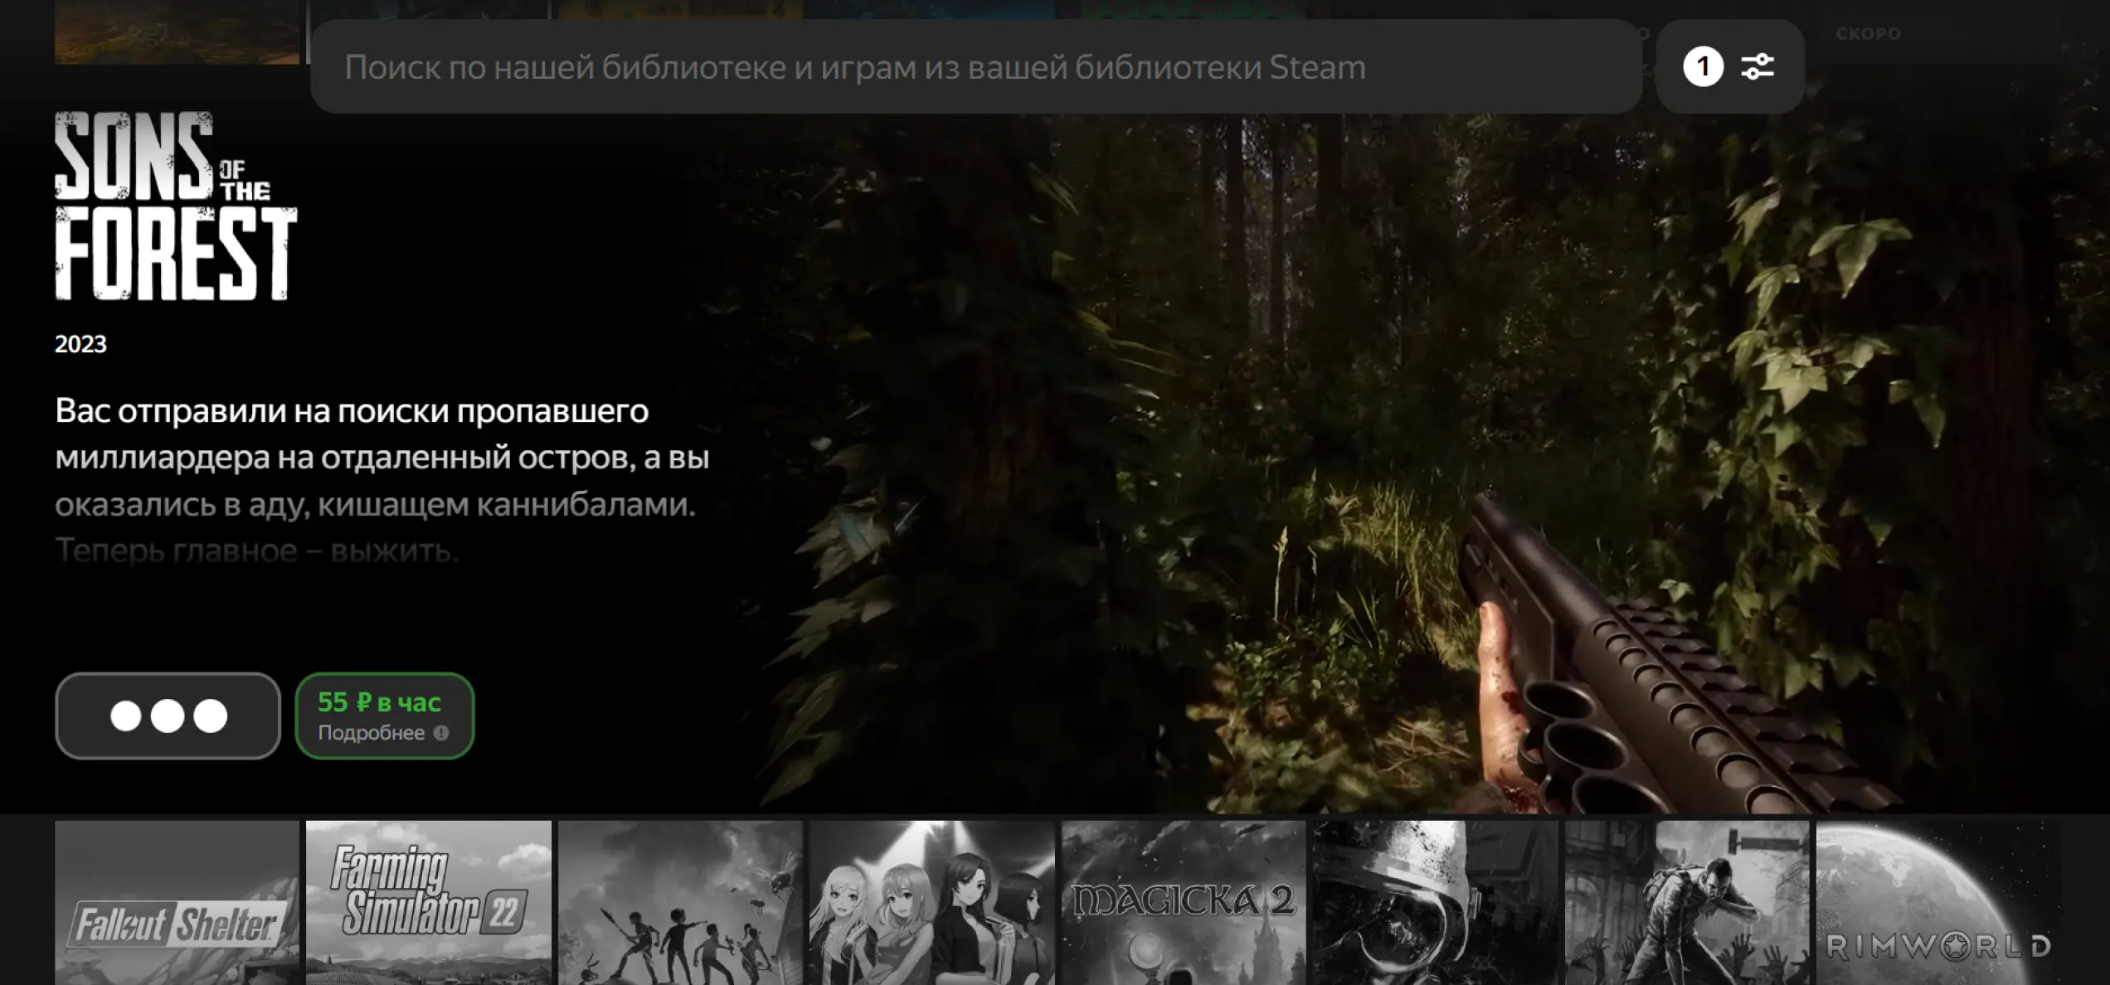Select the Farming Simulator 22 thumbnail
The height and width of the screenshot is (985, 2110).
pos(428,902)
